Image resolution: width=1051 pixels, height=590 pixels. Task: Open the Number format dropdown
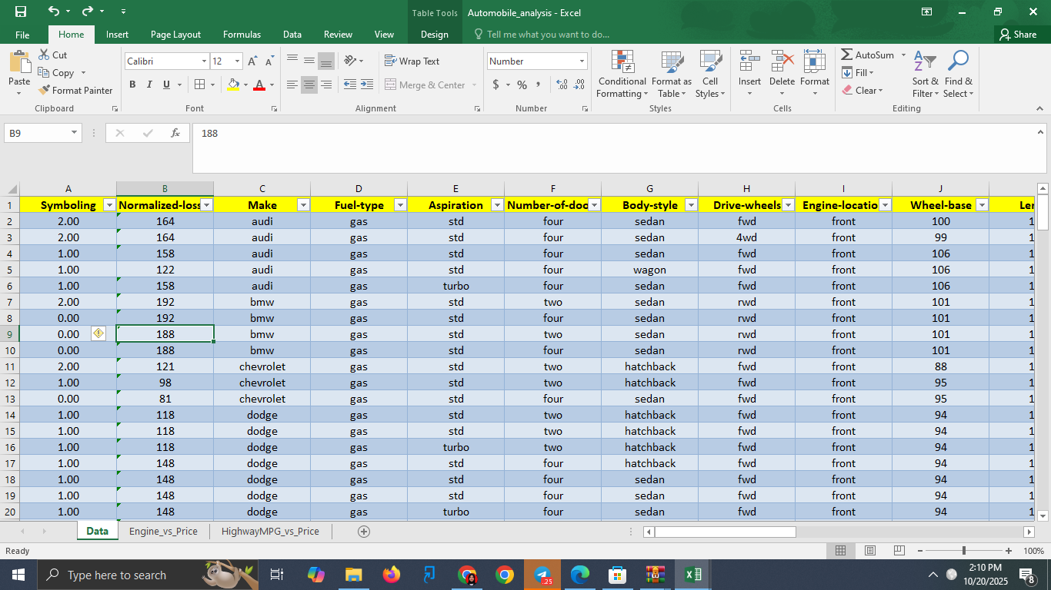coord(582,61)
